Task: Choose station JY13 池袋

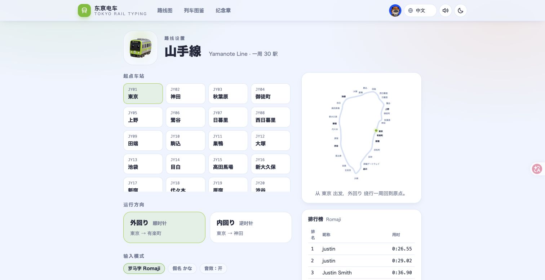Action: click(143, 164)
